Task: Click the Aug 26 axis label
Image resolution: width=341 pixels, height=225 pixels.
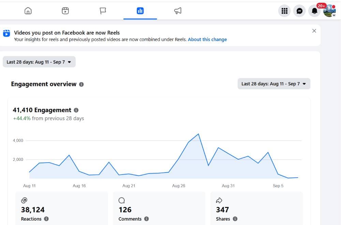Action: point(179,186)
